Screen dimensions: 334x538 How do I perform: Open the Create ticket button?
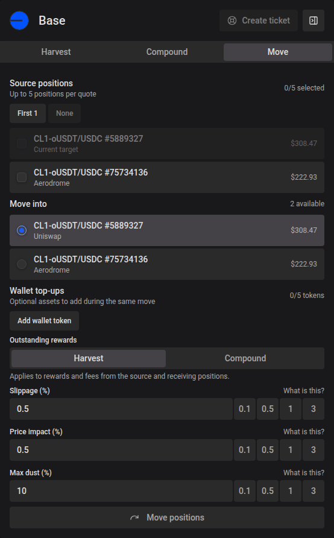coord(259,21)
